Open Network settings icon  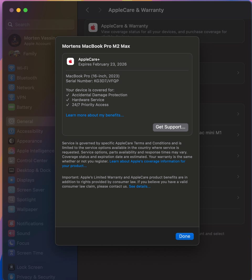pos(12,88)
